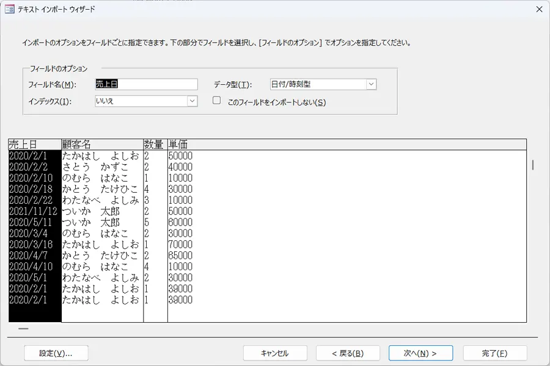The image size is (550, 366).
Task: Select the 売上日 column header
Action: [x=34, y=145]
